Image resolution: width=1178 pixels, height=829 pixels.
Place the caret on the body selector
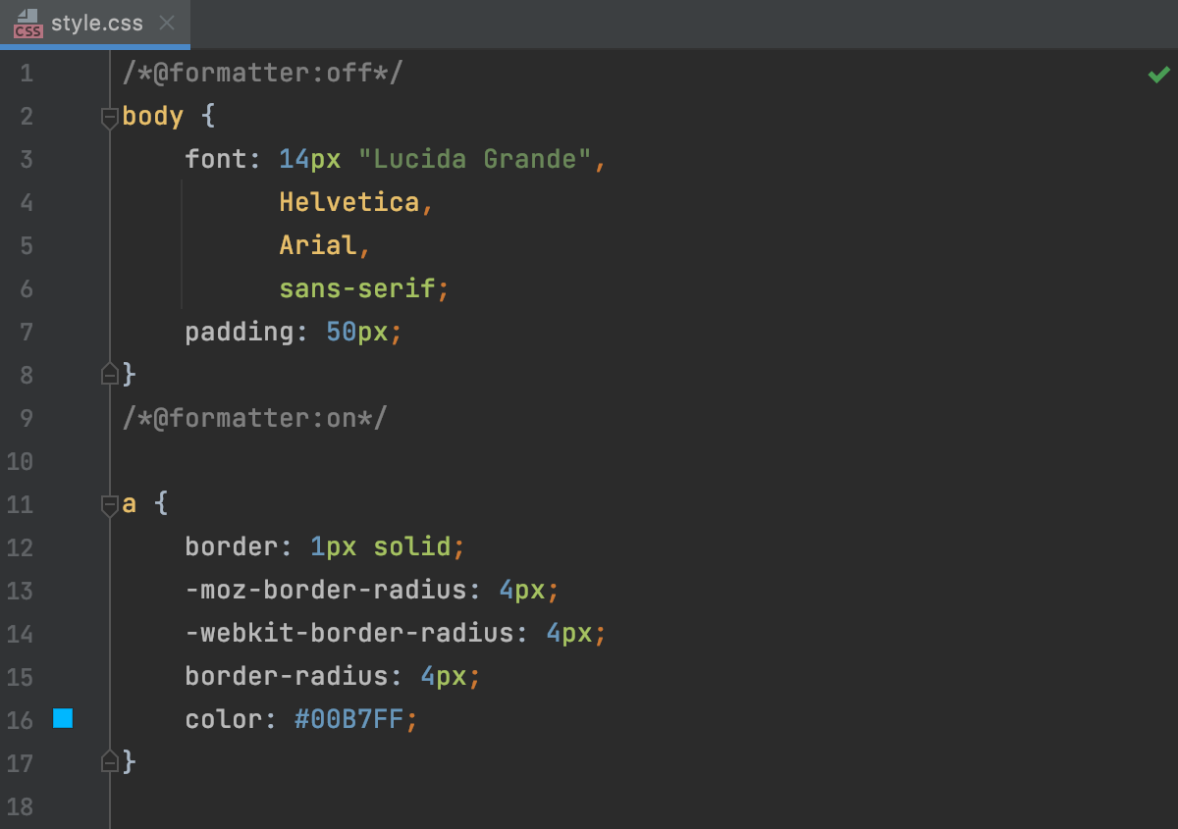(152, 116)
